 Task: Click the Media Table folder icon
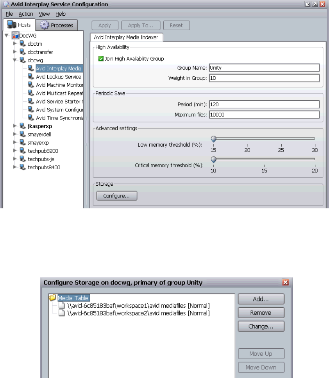[x=52, y=298]
